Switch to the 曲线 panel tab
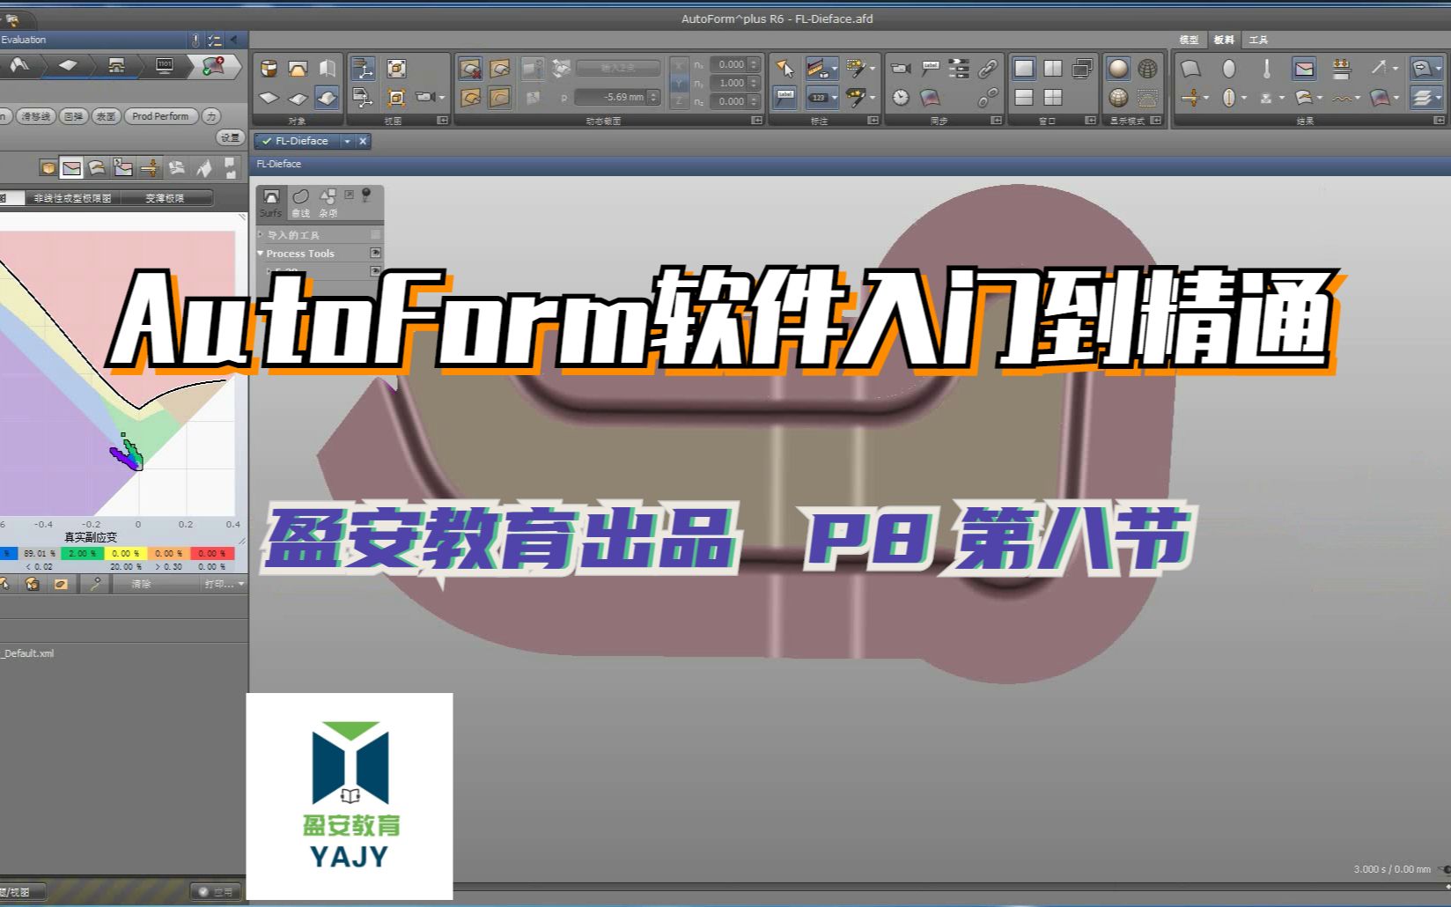 point(301,202)
